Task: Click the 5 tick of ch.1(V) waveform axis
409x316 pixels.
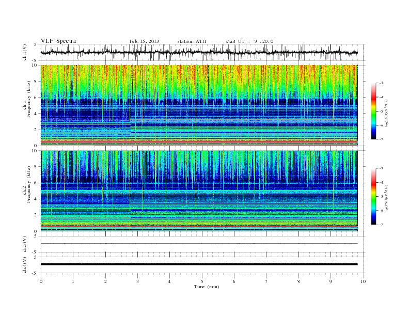Action: coord(36,44)
